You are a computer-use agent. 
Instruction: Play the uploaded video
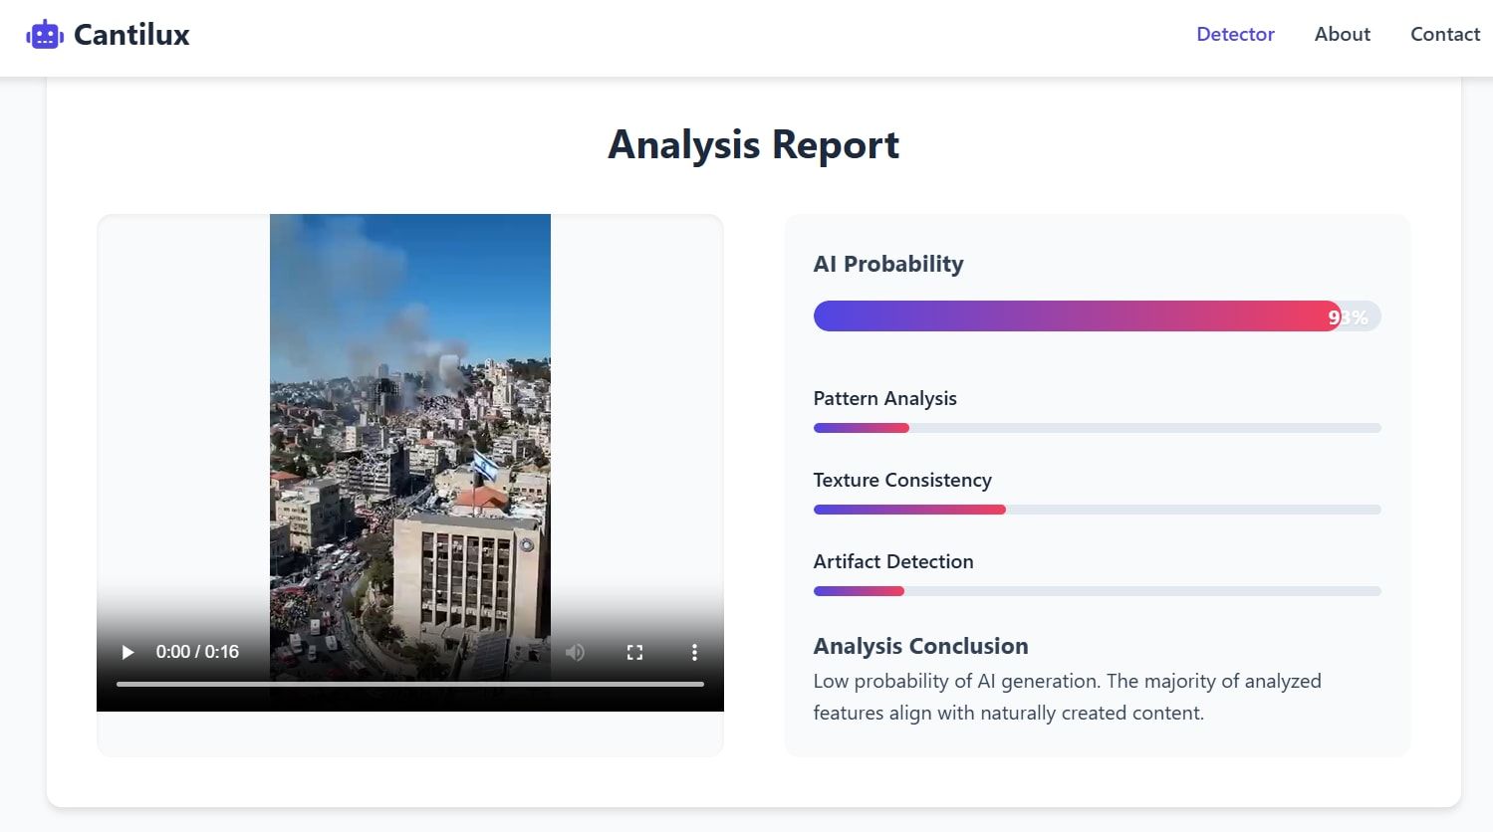127,652
